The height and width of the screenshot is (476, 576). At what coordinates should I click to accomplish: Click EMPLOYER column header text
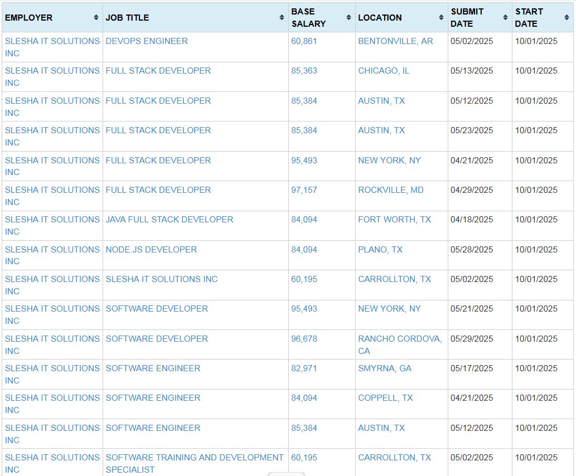28,18
